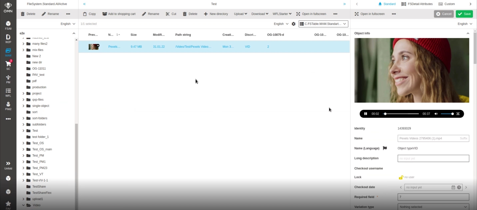Pause the video playback
The height and width of the screenshot is (210, 477).
pyautogui.click(x=366, y=114)
